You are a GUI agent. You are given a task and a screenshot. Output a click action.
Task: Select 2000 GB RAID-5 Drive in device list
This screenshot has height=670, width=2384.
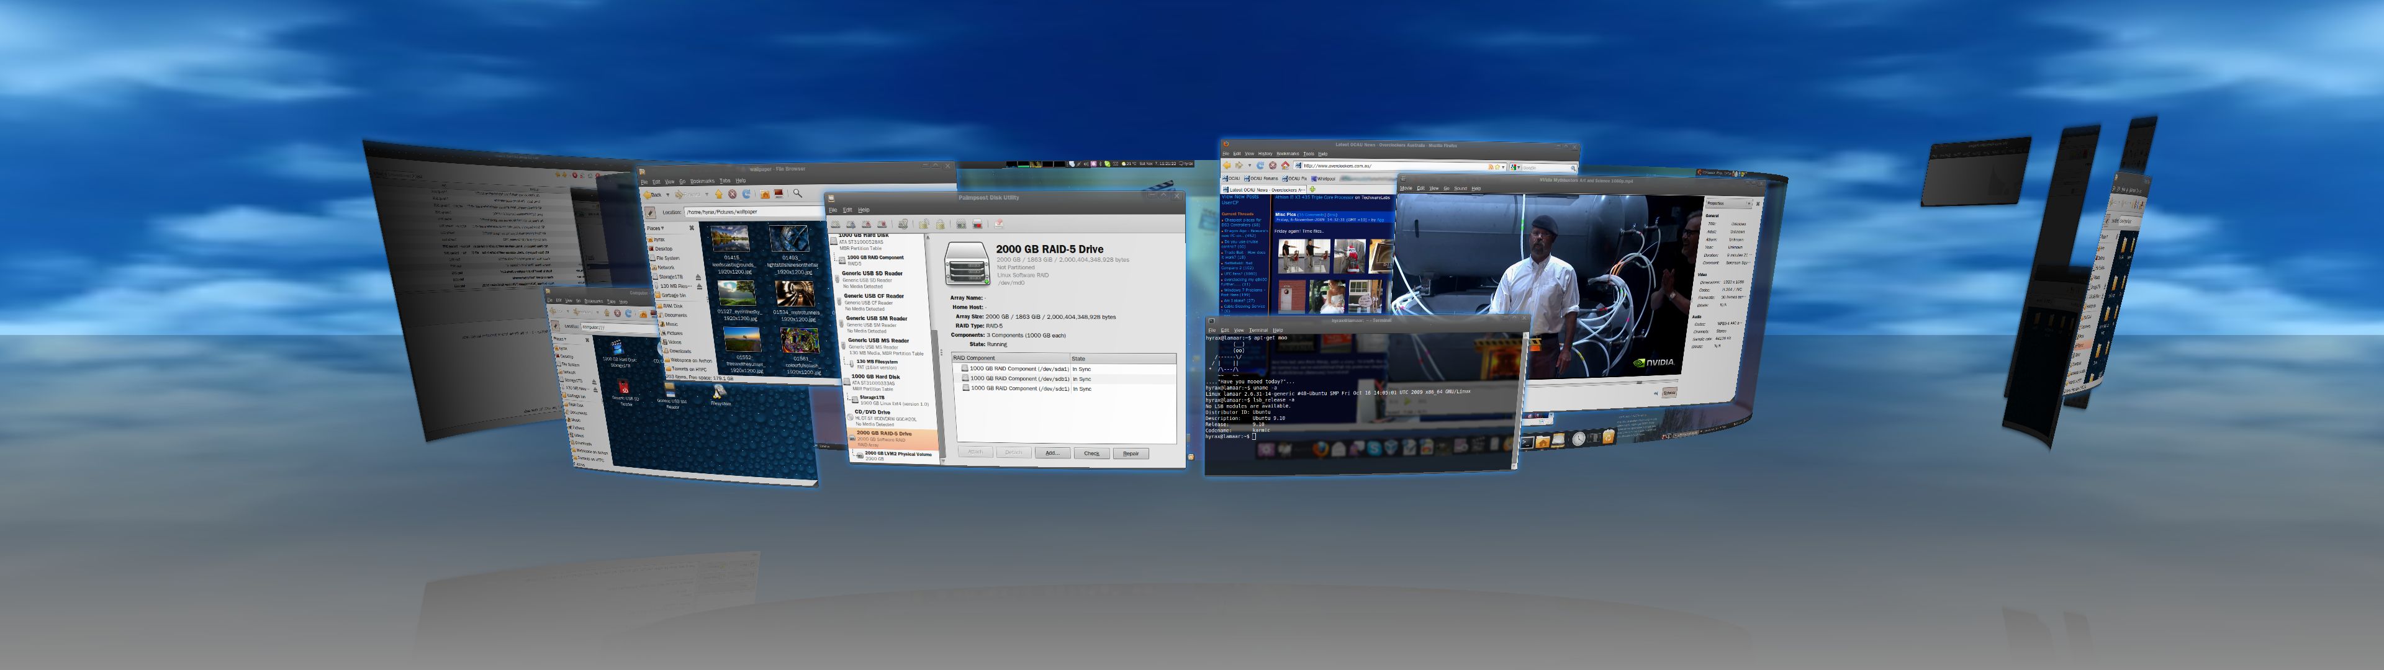tap(893, 439)
